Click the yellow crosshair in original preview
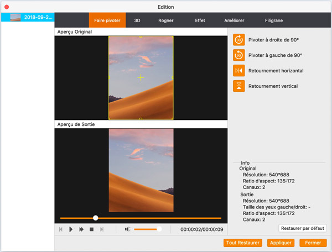The height and width of the screenshot is (252, 332). pos(141,77)
